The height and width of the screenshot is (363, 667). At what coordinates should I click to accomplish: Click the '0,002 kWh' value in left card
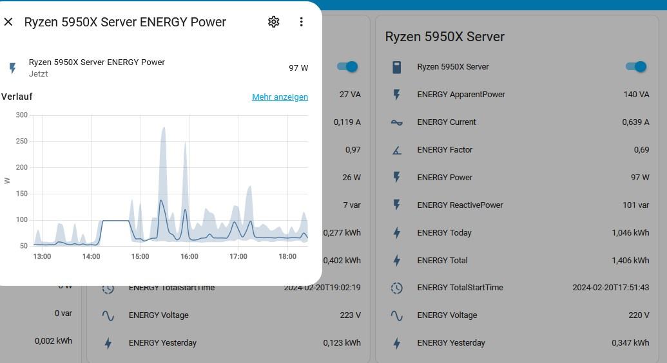click(53, 341)
